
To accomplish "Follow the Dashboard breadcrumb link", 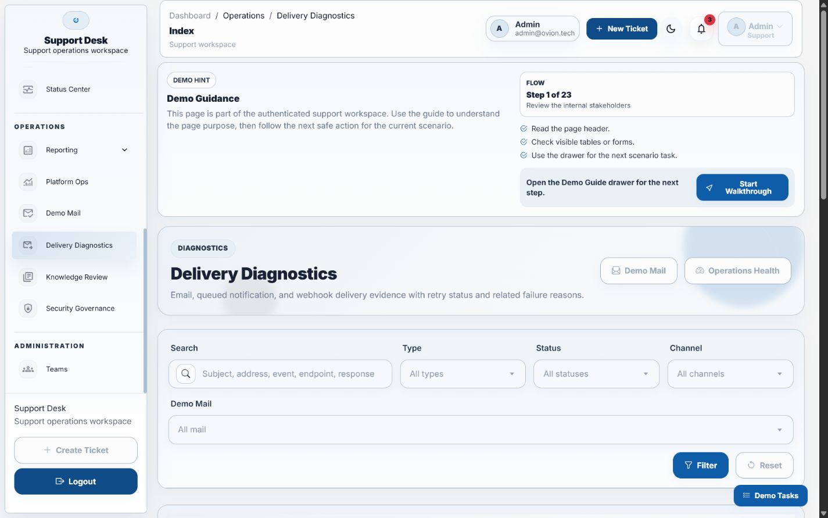I will [x=190, y=16].
